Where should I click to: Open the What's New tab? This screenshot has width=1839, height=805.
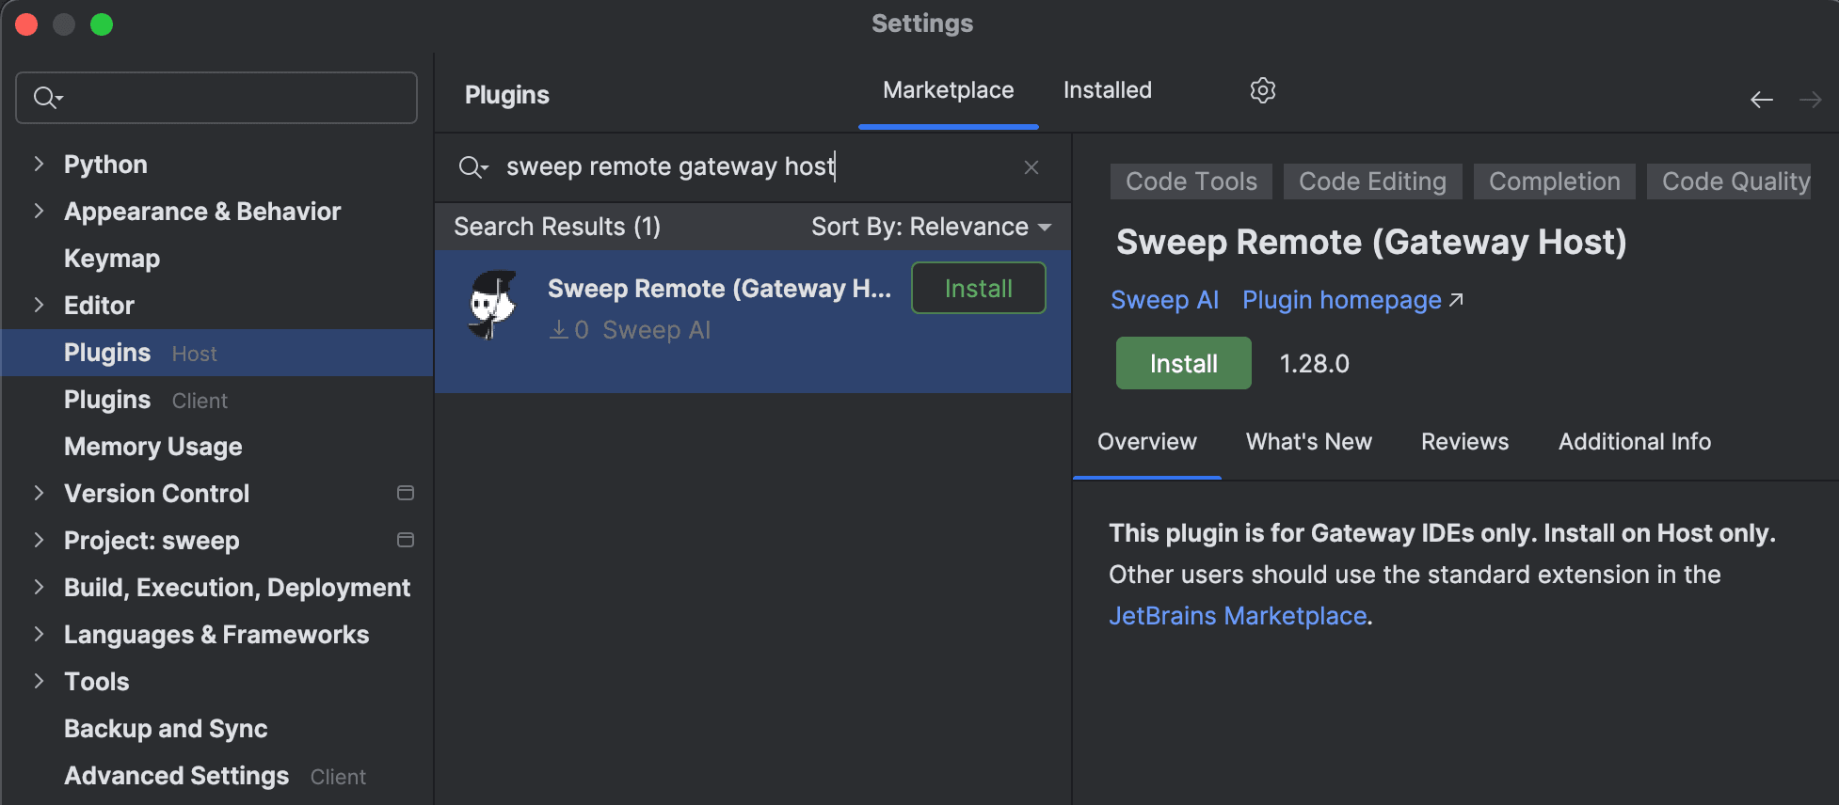[x=1308, y=442]
